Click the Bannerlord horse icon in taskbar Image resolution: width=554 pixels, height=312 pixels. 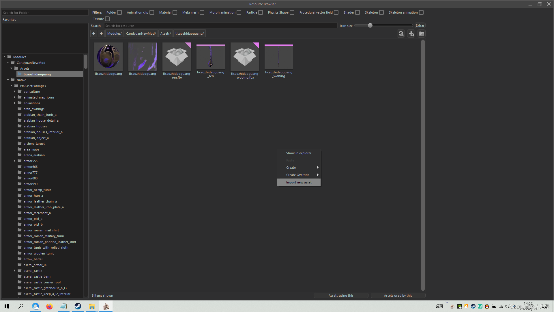[x=106, y=306]
